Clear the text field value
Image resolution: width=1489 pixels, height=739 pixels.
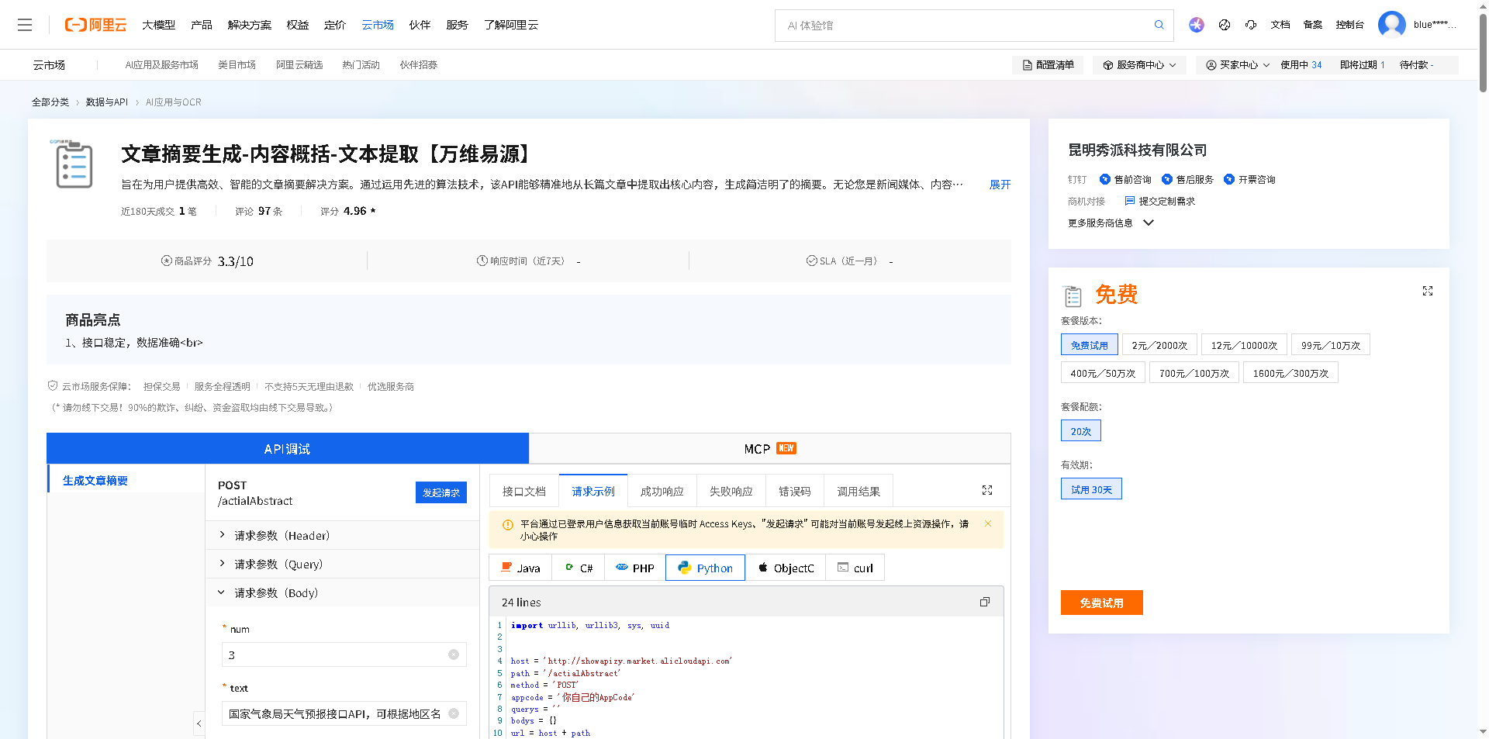click(x=454, y=713)
